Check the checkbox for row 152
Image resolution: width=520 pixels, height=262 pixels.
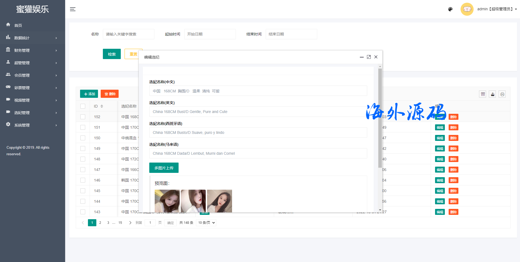click(x=83, y=117)
